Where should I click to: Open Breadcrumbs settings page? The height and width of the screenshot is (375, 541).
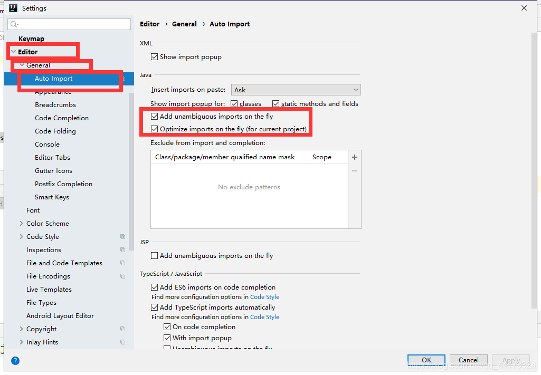click(55, 105)
